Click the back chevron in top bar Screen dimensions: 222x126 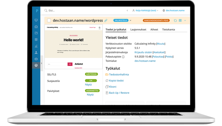[127, 11]
